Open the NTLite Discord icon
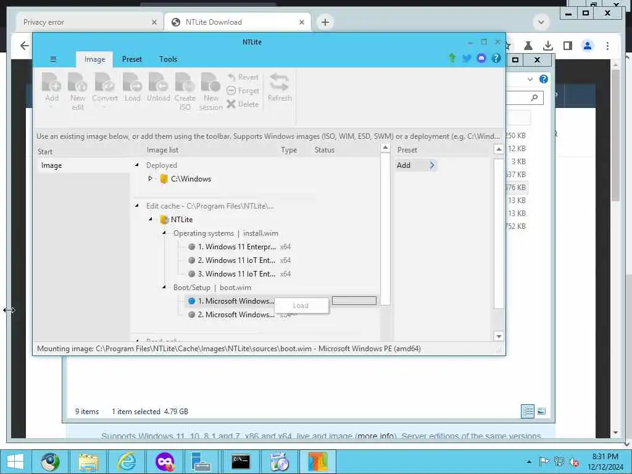Screen dimensions: 632x474 (x=481, y=59)
